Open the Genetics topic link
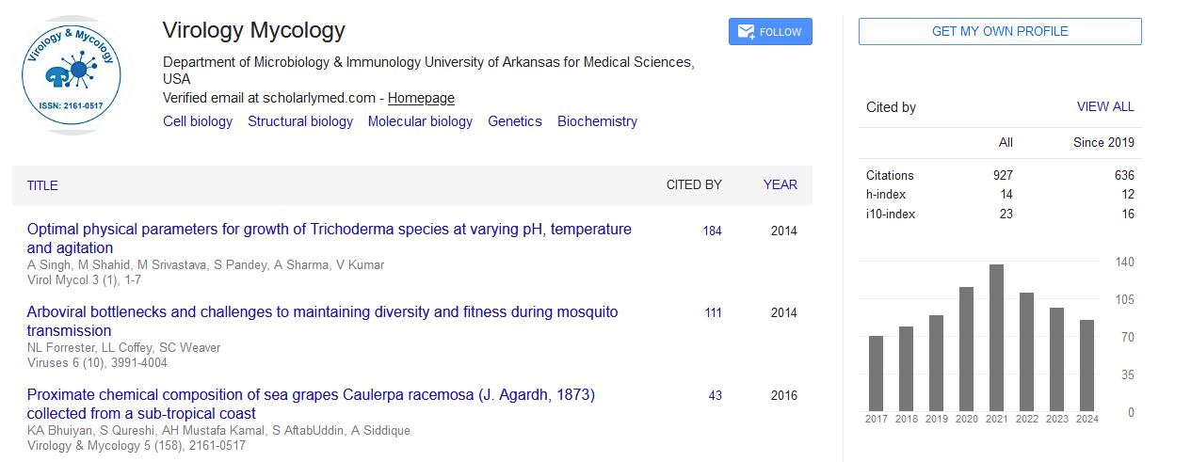1191x462 pixels. [515, 121]
